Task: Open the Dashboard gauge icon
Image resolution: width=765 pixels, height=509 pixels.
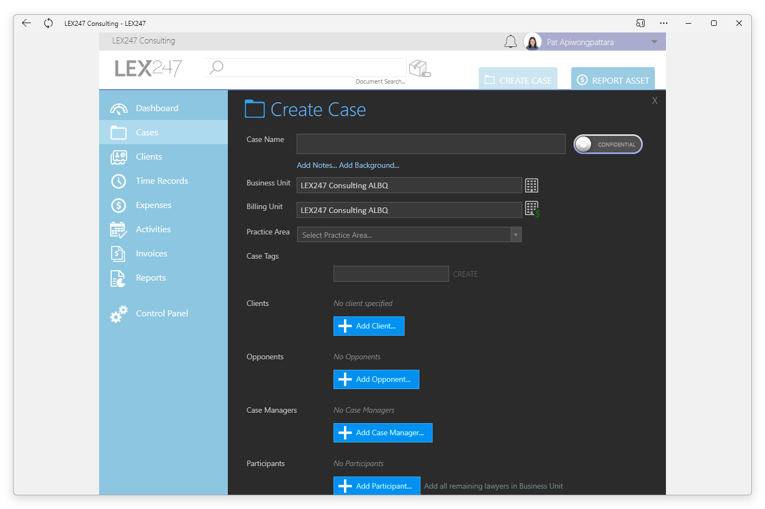Action: pyautogui.click(x=119, y=108)
